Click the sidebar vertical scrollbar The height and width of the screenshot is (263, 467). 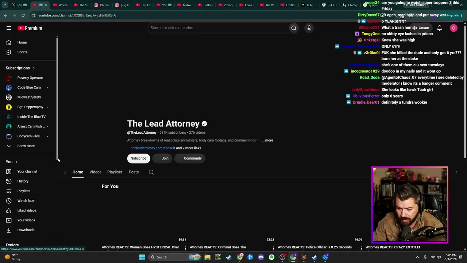[x=57, y=99]
